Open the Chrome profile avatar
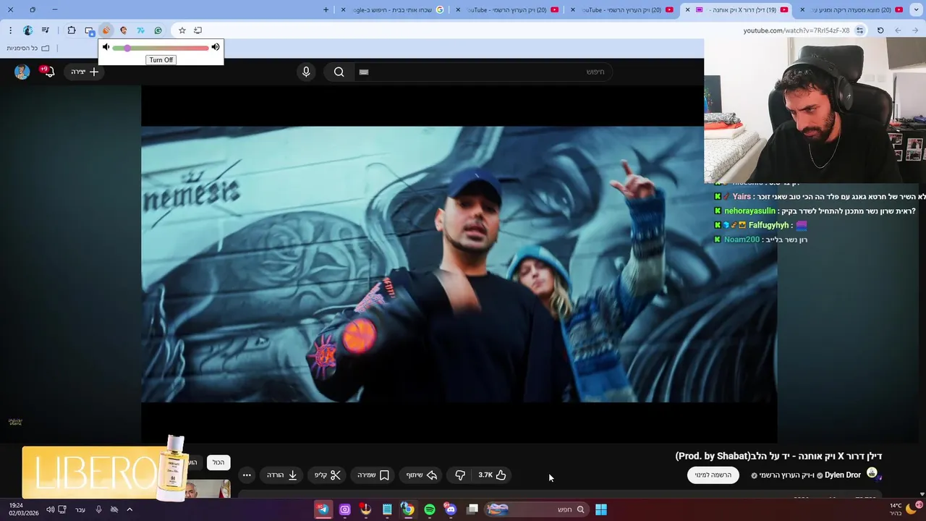This screenshot has width=926, height=521. click(x=28, y=30)
